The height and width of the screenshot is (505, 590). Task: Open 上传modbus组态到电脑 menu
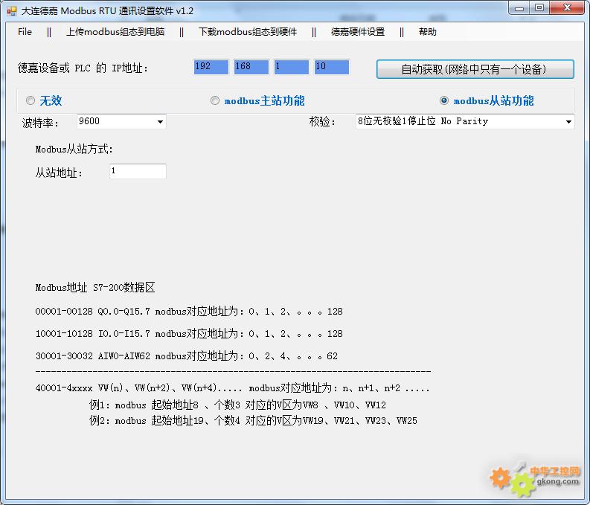point(115,32)
